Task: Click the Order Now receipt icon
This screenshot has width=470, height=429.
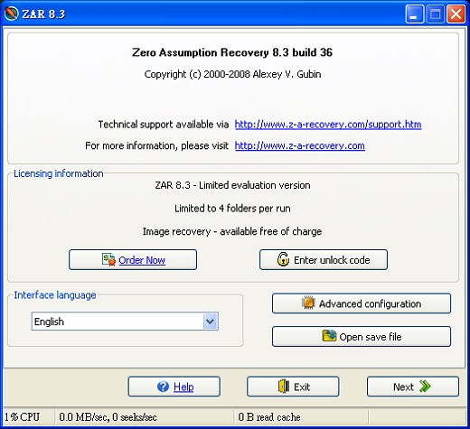Action: pyautogui.click(x=108, y=260)
